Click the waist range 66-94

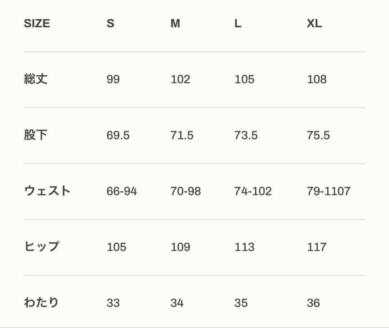click(122, 191)
